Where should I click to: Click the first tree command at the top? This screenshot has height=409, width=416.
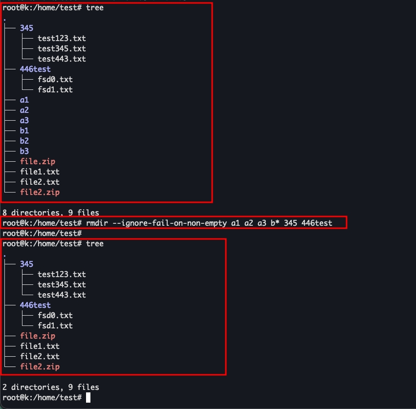(x=95, y=8)
